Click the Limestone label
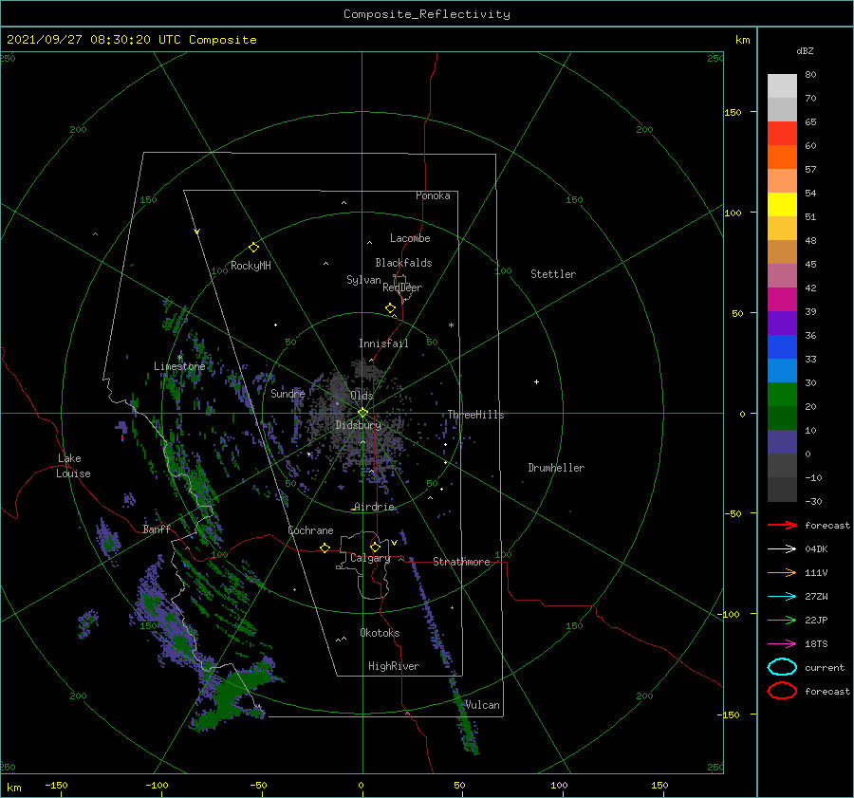The width and height of the screenshot is (854, 798). (x=179, y=366)
